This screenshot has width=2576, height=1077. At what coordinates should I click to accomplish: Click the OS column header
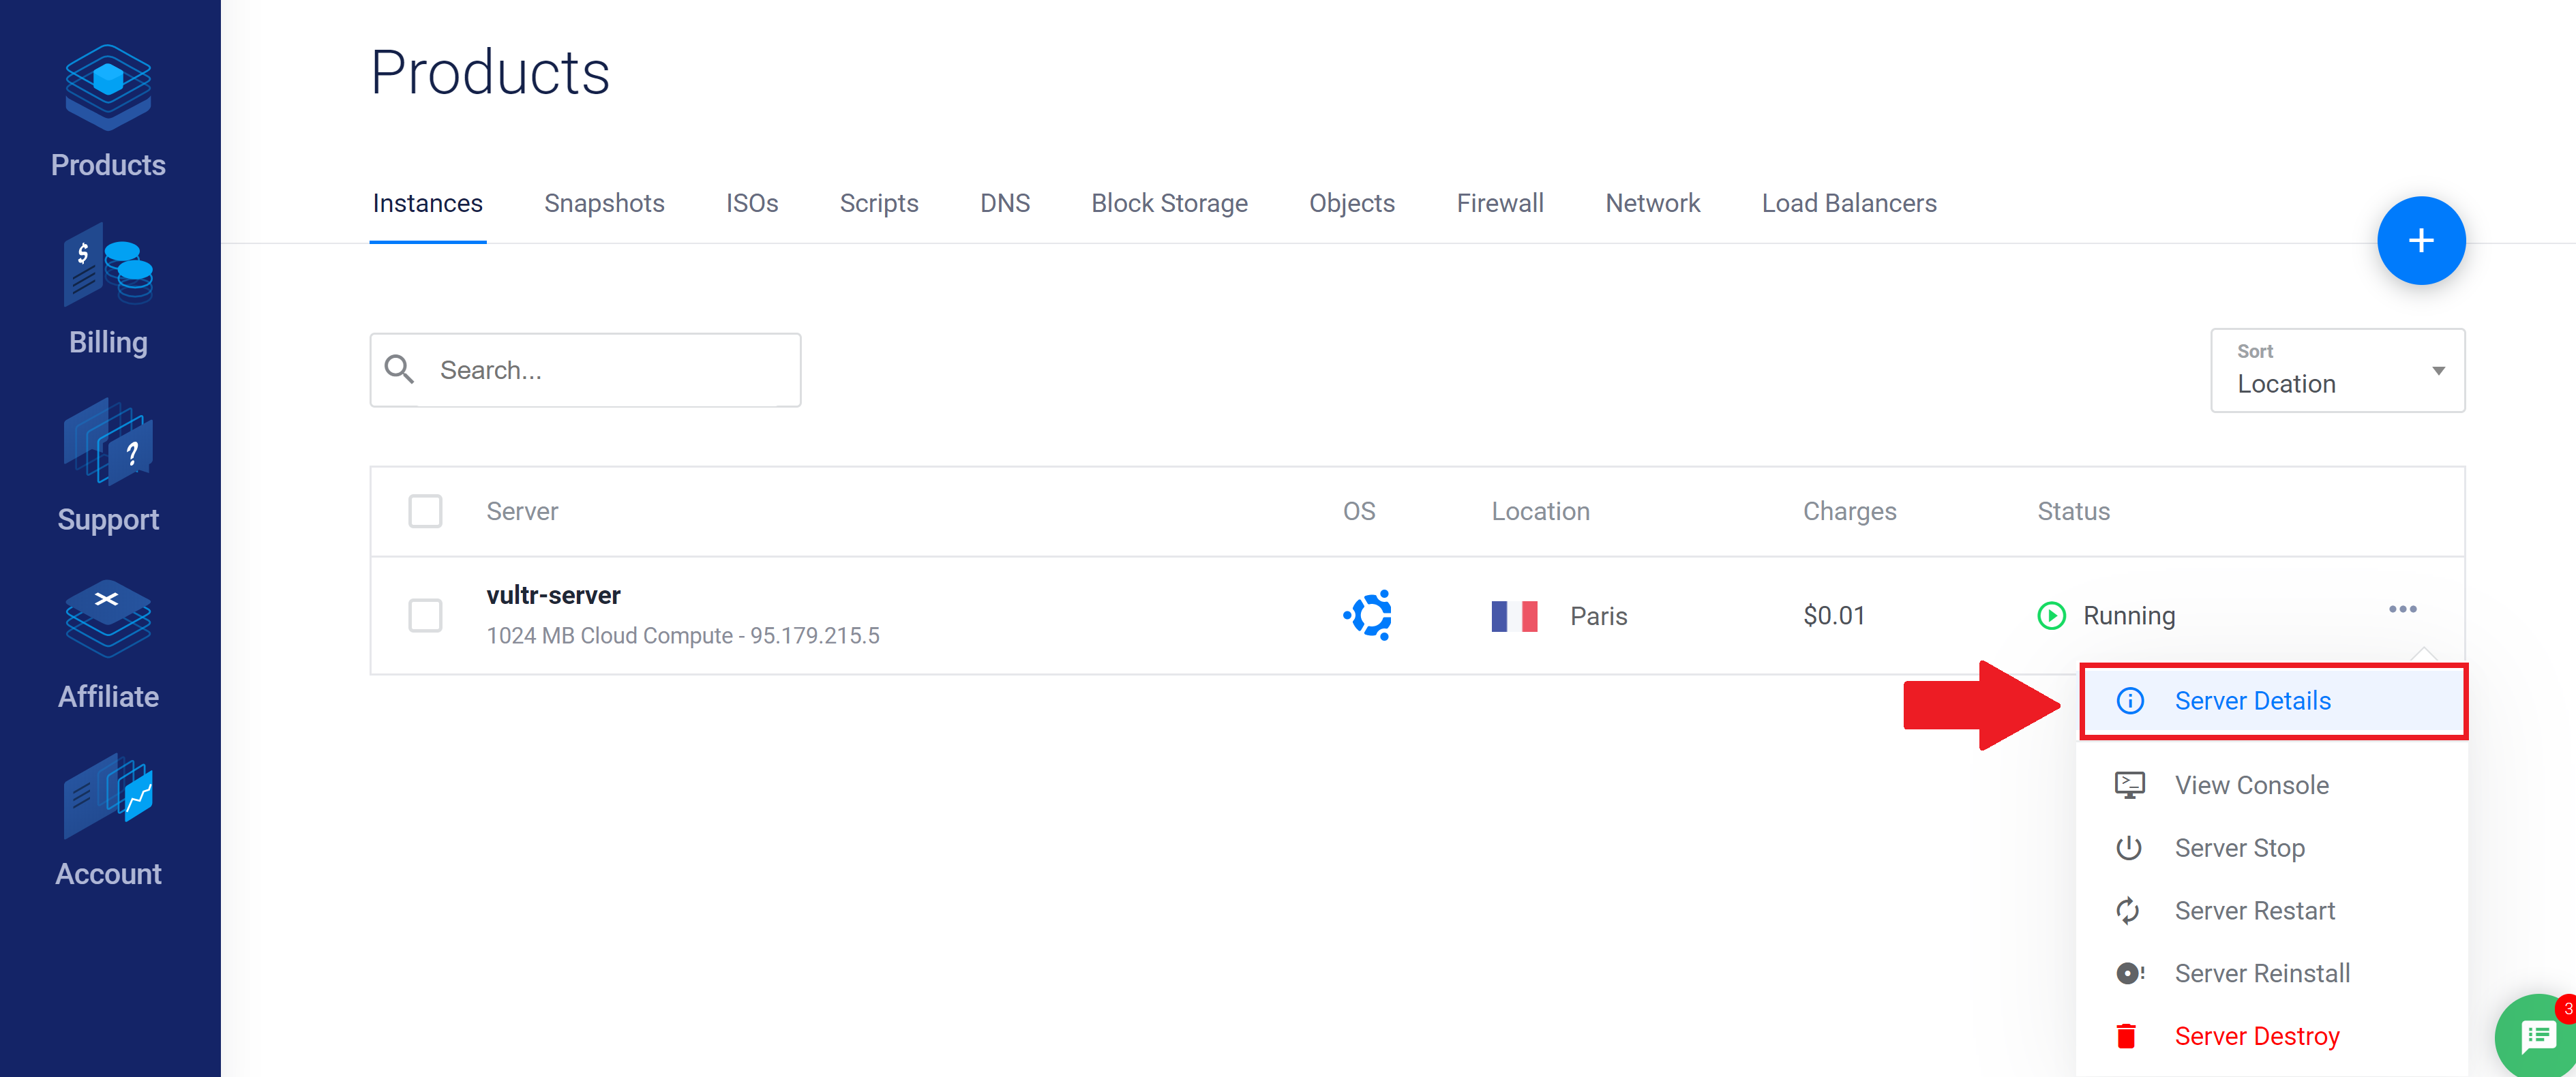coord(1359,511)
